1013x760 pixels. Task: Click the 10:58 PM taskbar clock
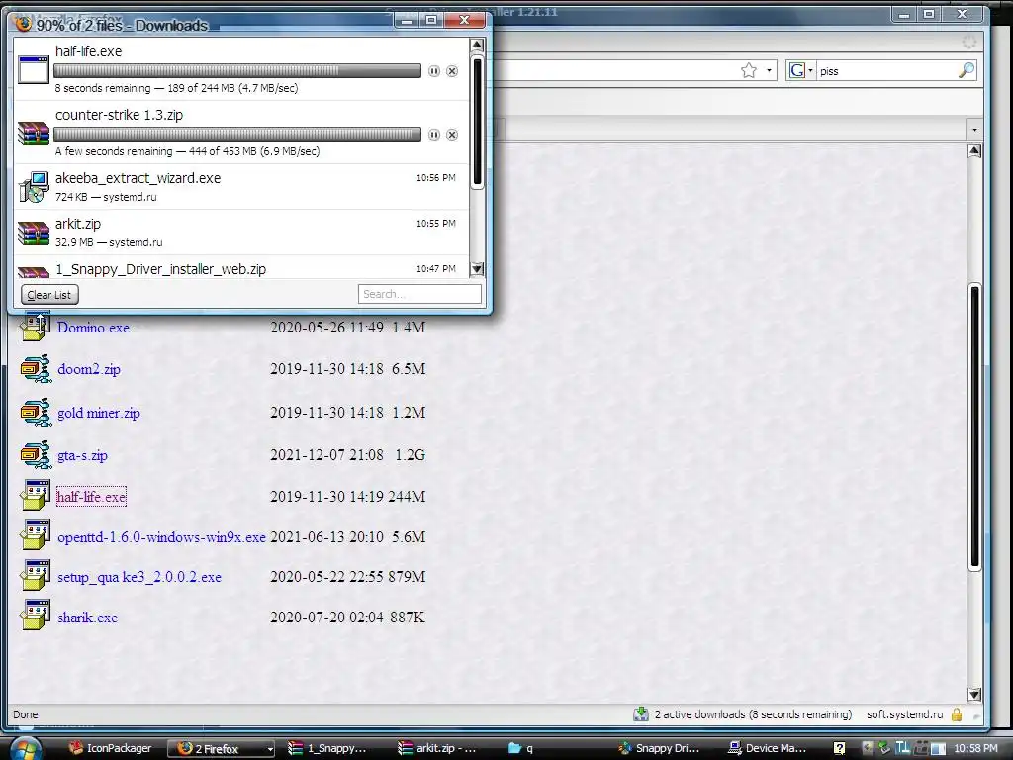click(975, 748)
